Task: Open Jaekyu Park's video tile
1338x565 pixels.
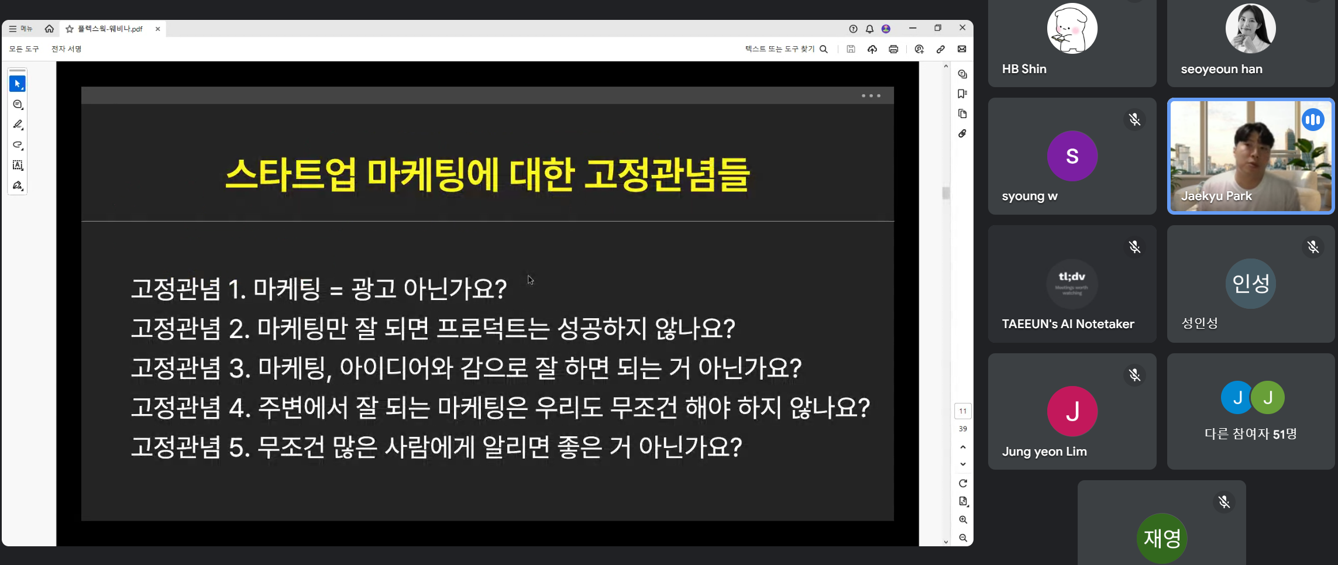Action: coord(1251,156)
